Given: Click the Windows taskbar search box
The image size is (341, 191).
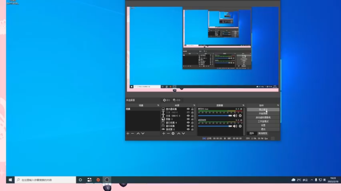Looking at the screenshot, I should click(x=45, y=180).
